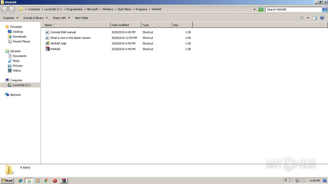Open Internet Explorer from the taskbar
The image size is (328, 184).
point(20,181)
